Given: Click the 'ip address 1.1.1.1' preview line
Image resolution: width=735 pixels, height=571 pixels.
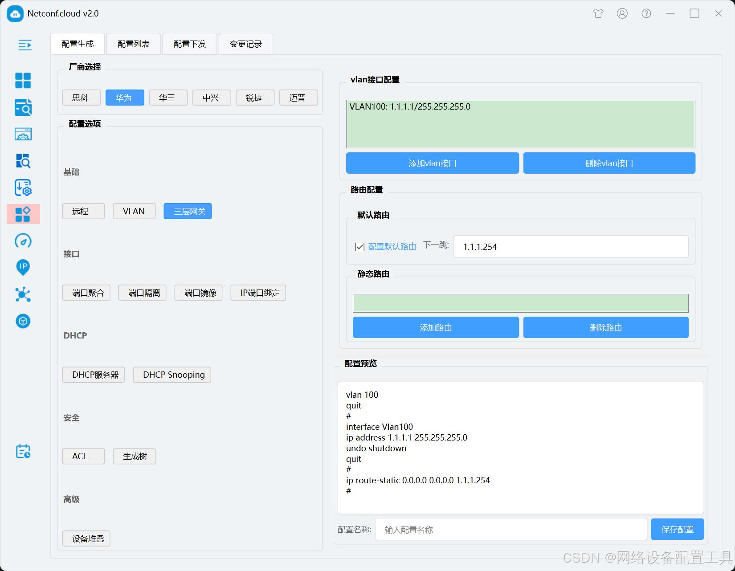Looking at the screenshot, I should tap(407, 437).
